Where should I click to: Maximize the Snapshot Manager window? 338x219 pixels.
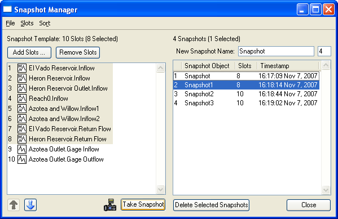click(315, 10)
